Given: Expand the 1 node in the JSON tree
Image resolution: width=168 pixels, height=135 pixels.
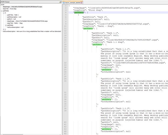Looking at the screenshot, I should click(4, 29).
